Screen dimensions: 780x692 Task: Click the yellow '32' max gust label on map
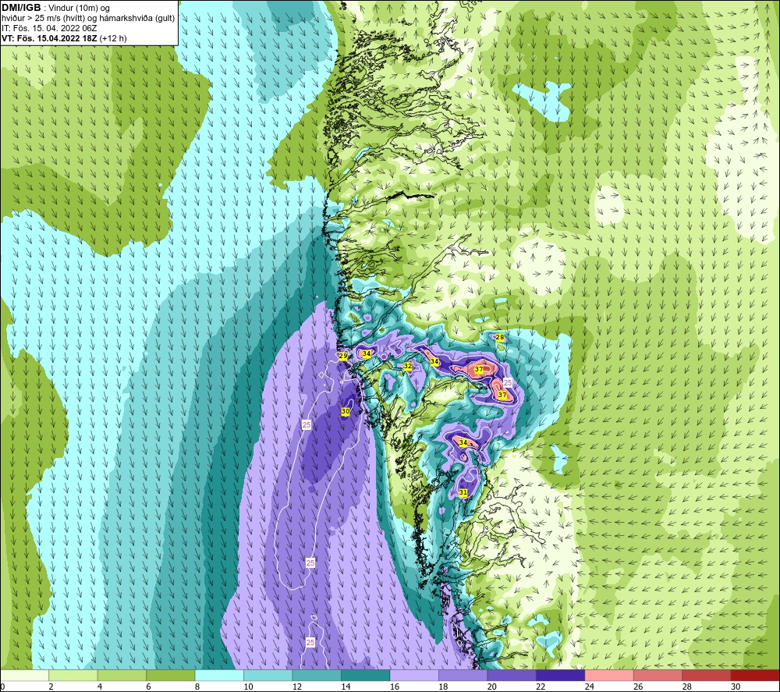coord(407,366)
